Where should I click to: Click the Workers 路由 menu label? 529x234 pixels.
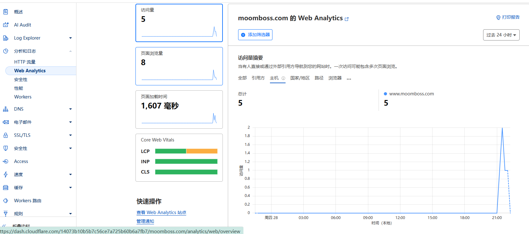pos(28,201)
